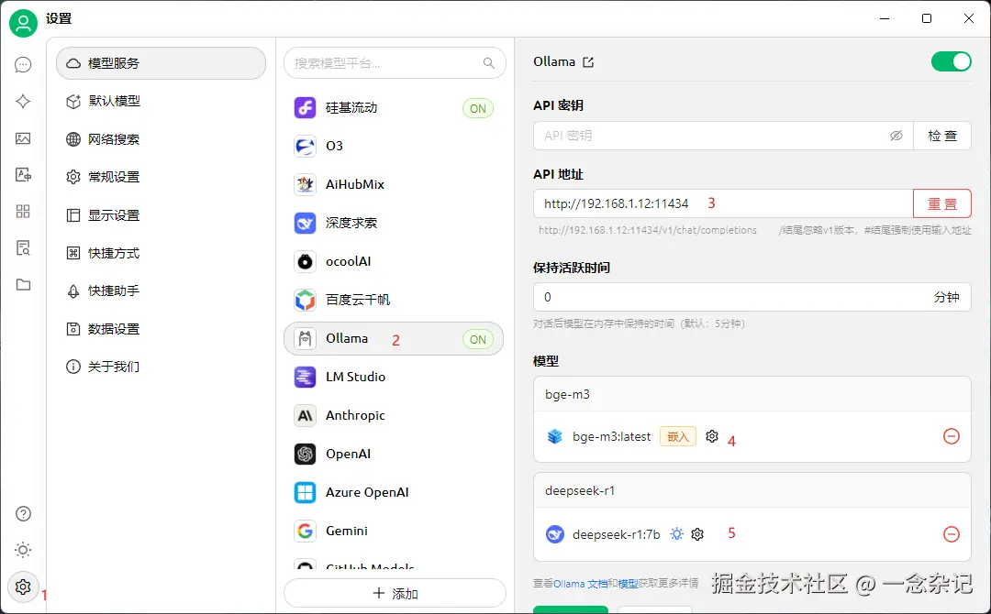Screen dimensions: 991x614
Task: Select 快捷方式 settings menu
Action: pyautogui.click(x=161, y=253)
